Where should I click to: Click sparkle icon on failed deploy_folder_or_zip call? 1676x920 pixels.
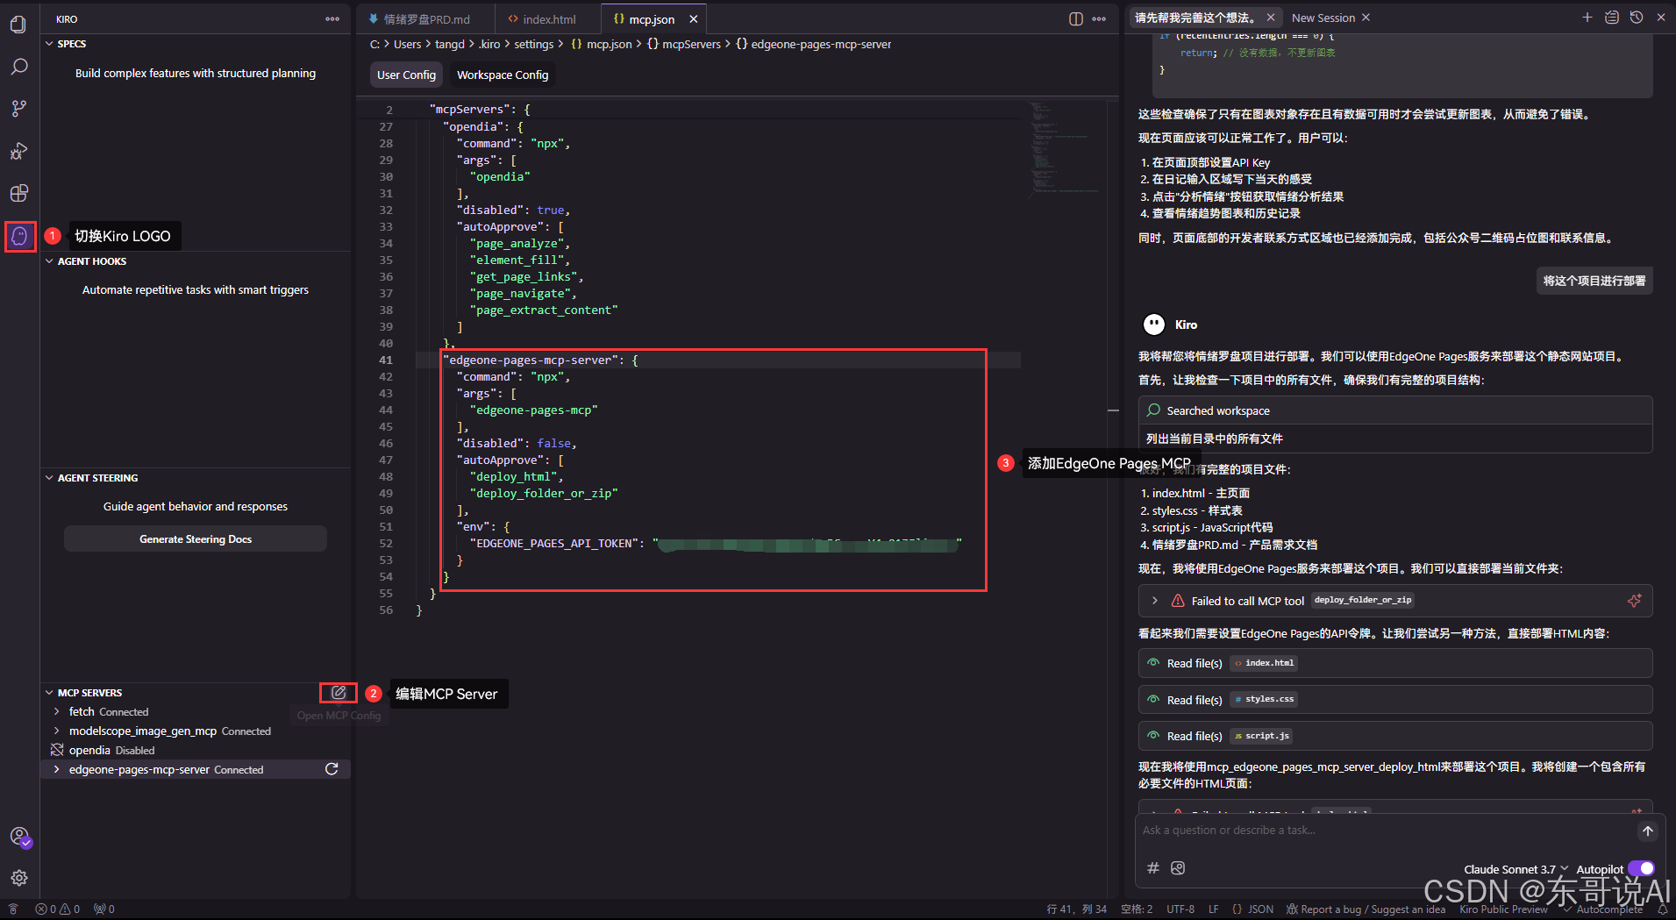tap(1634, 601)
